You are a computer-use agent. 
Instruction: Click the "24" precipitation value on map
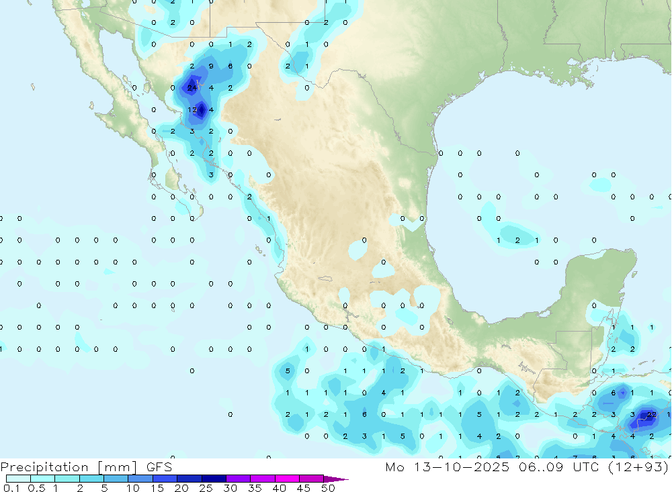tap(192, 88)
